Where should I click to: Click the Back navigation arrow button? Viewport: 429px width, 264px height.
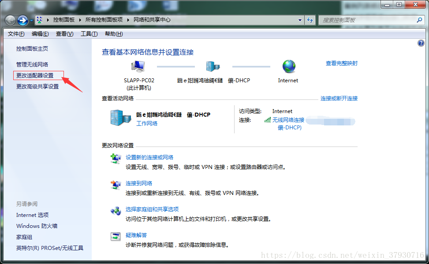pyautogui.click(x=11, y=20)
